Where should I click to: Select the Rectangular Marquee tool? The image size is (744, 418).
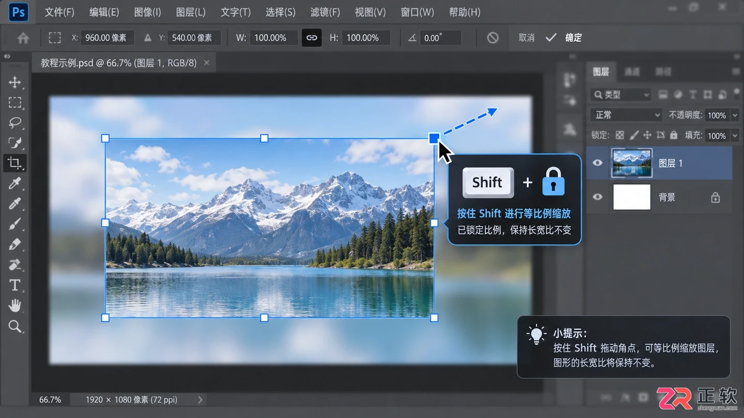coord(15,102)
